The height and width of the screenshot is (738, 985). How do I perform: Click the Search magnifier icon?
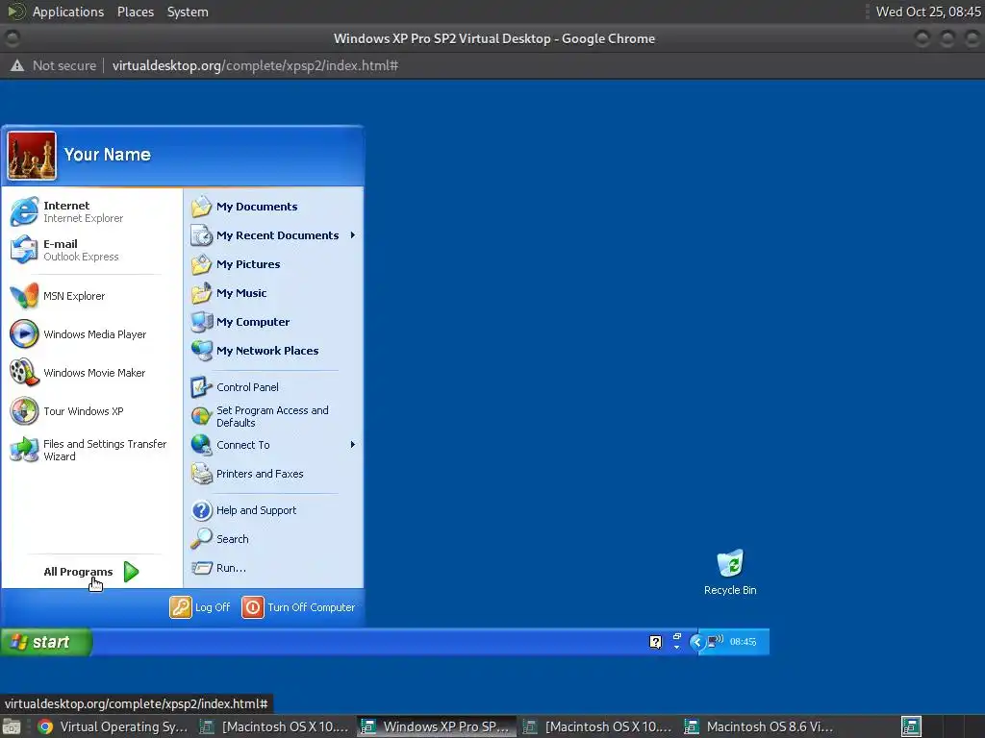[x=202, y=539]
